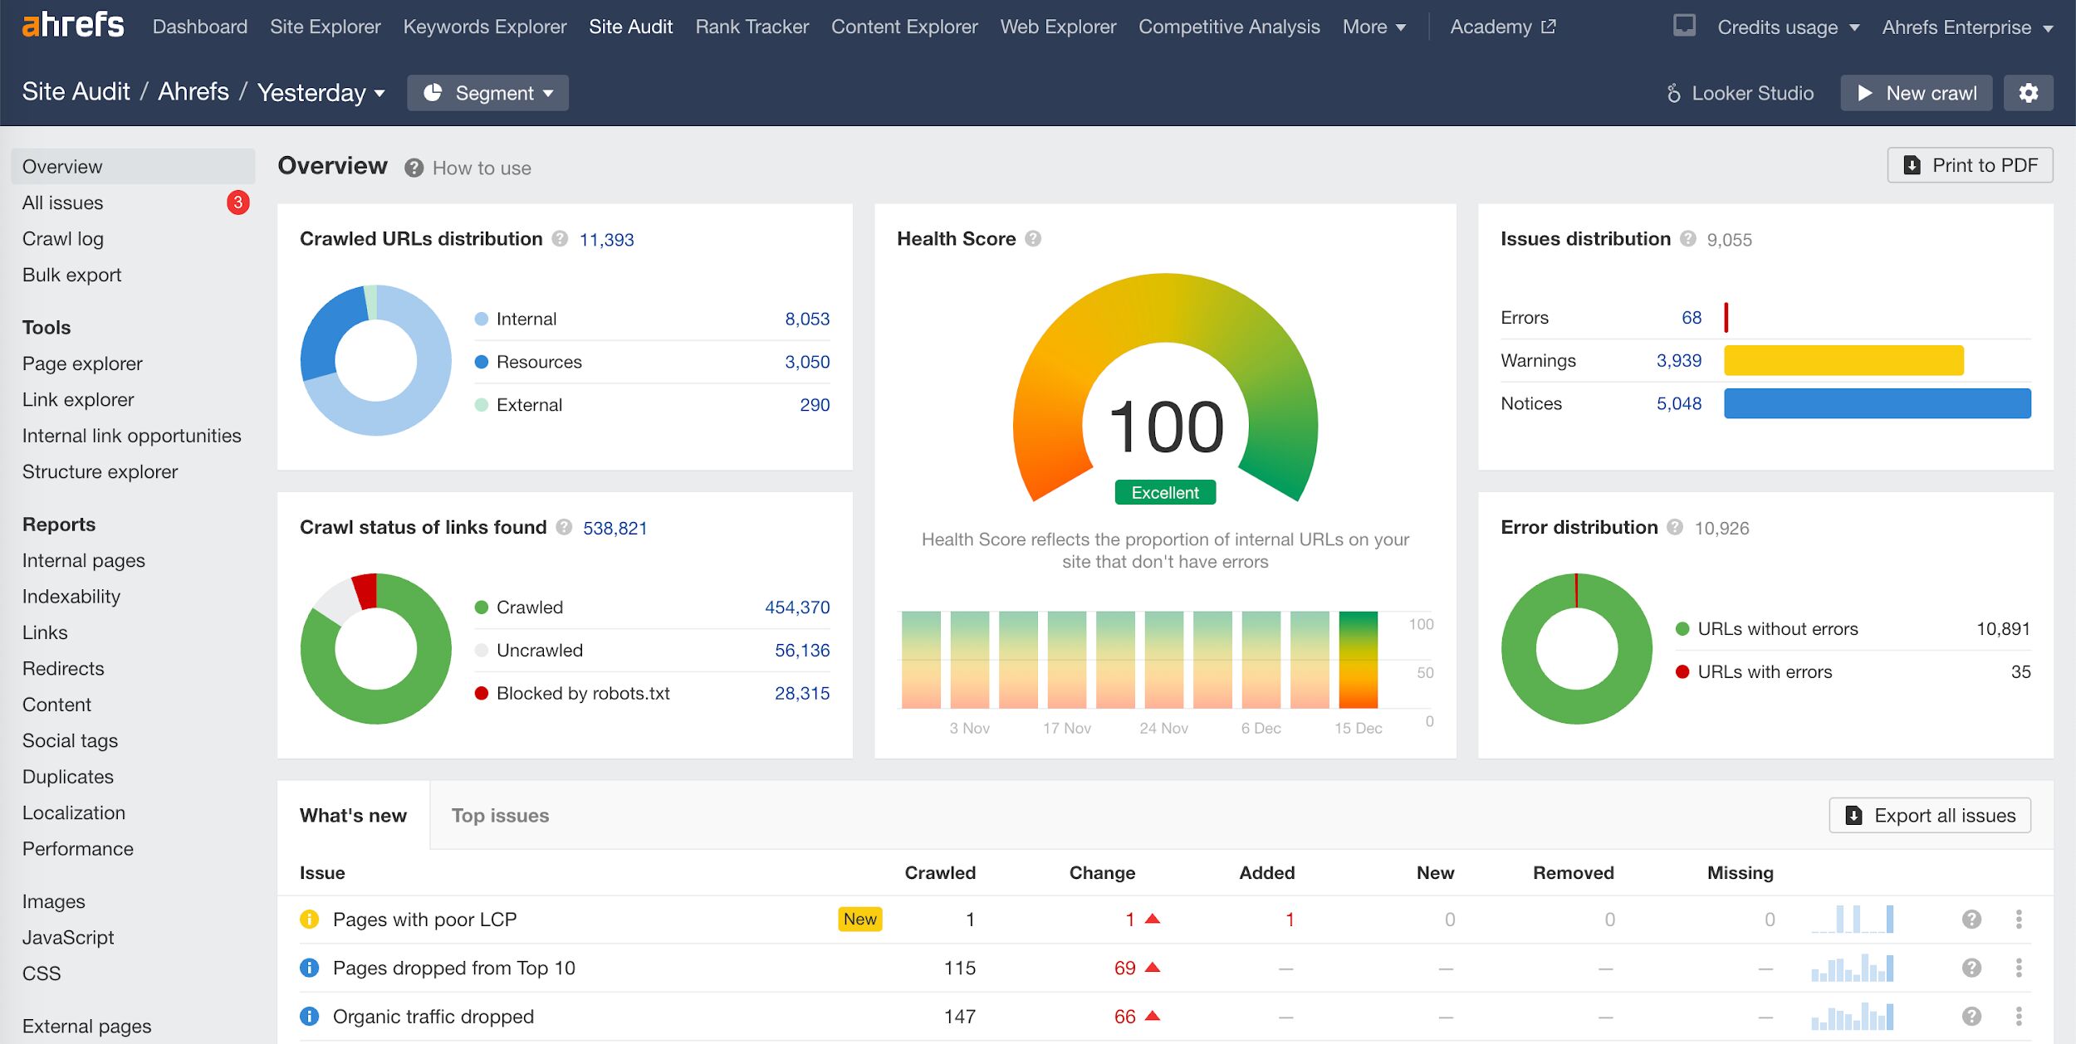Start a New crawl

(x=1916, y=93)
